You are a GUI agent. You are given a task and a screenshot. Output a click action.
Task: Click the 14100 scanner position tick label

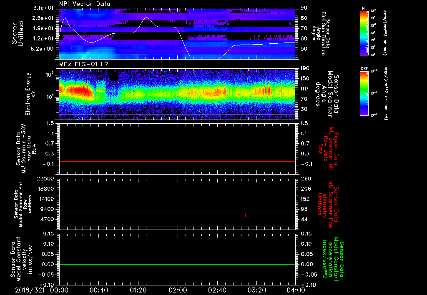tap(46, 199)
